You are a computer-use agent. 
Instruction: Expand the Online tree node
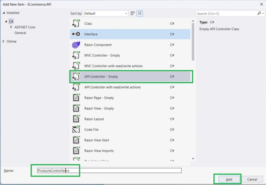(3, 41)
